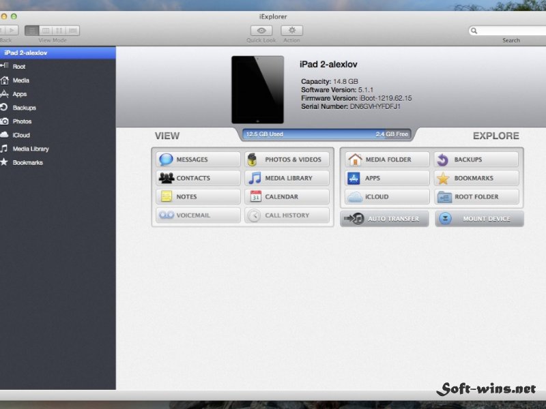The image size is (546, 409).
Task: Open Root in the sidebar
Action: tap(58, 66)
